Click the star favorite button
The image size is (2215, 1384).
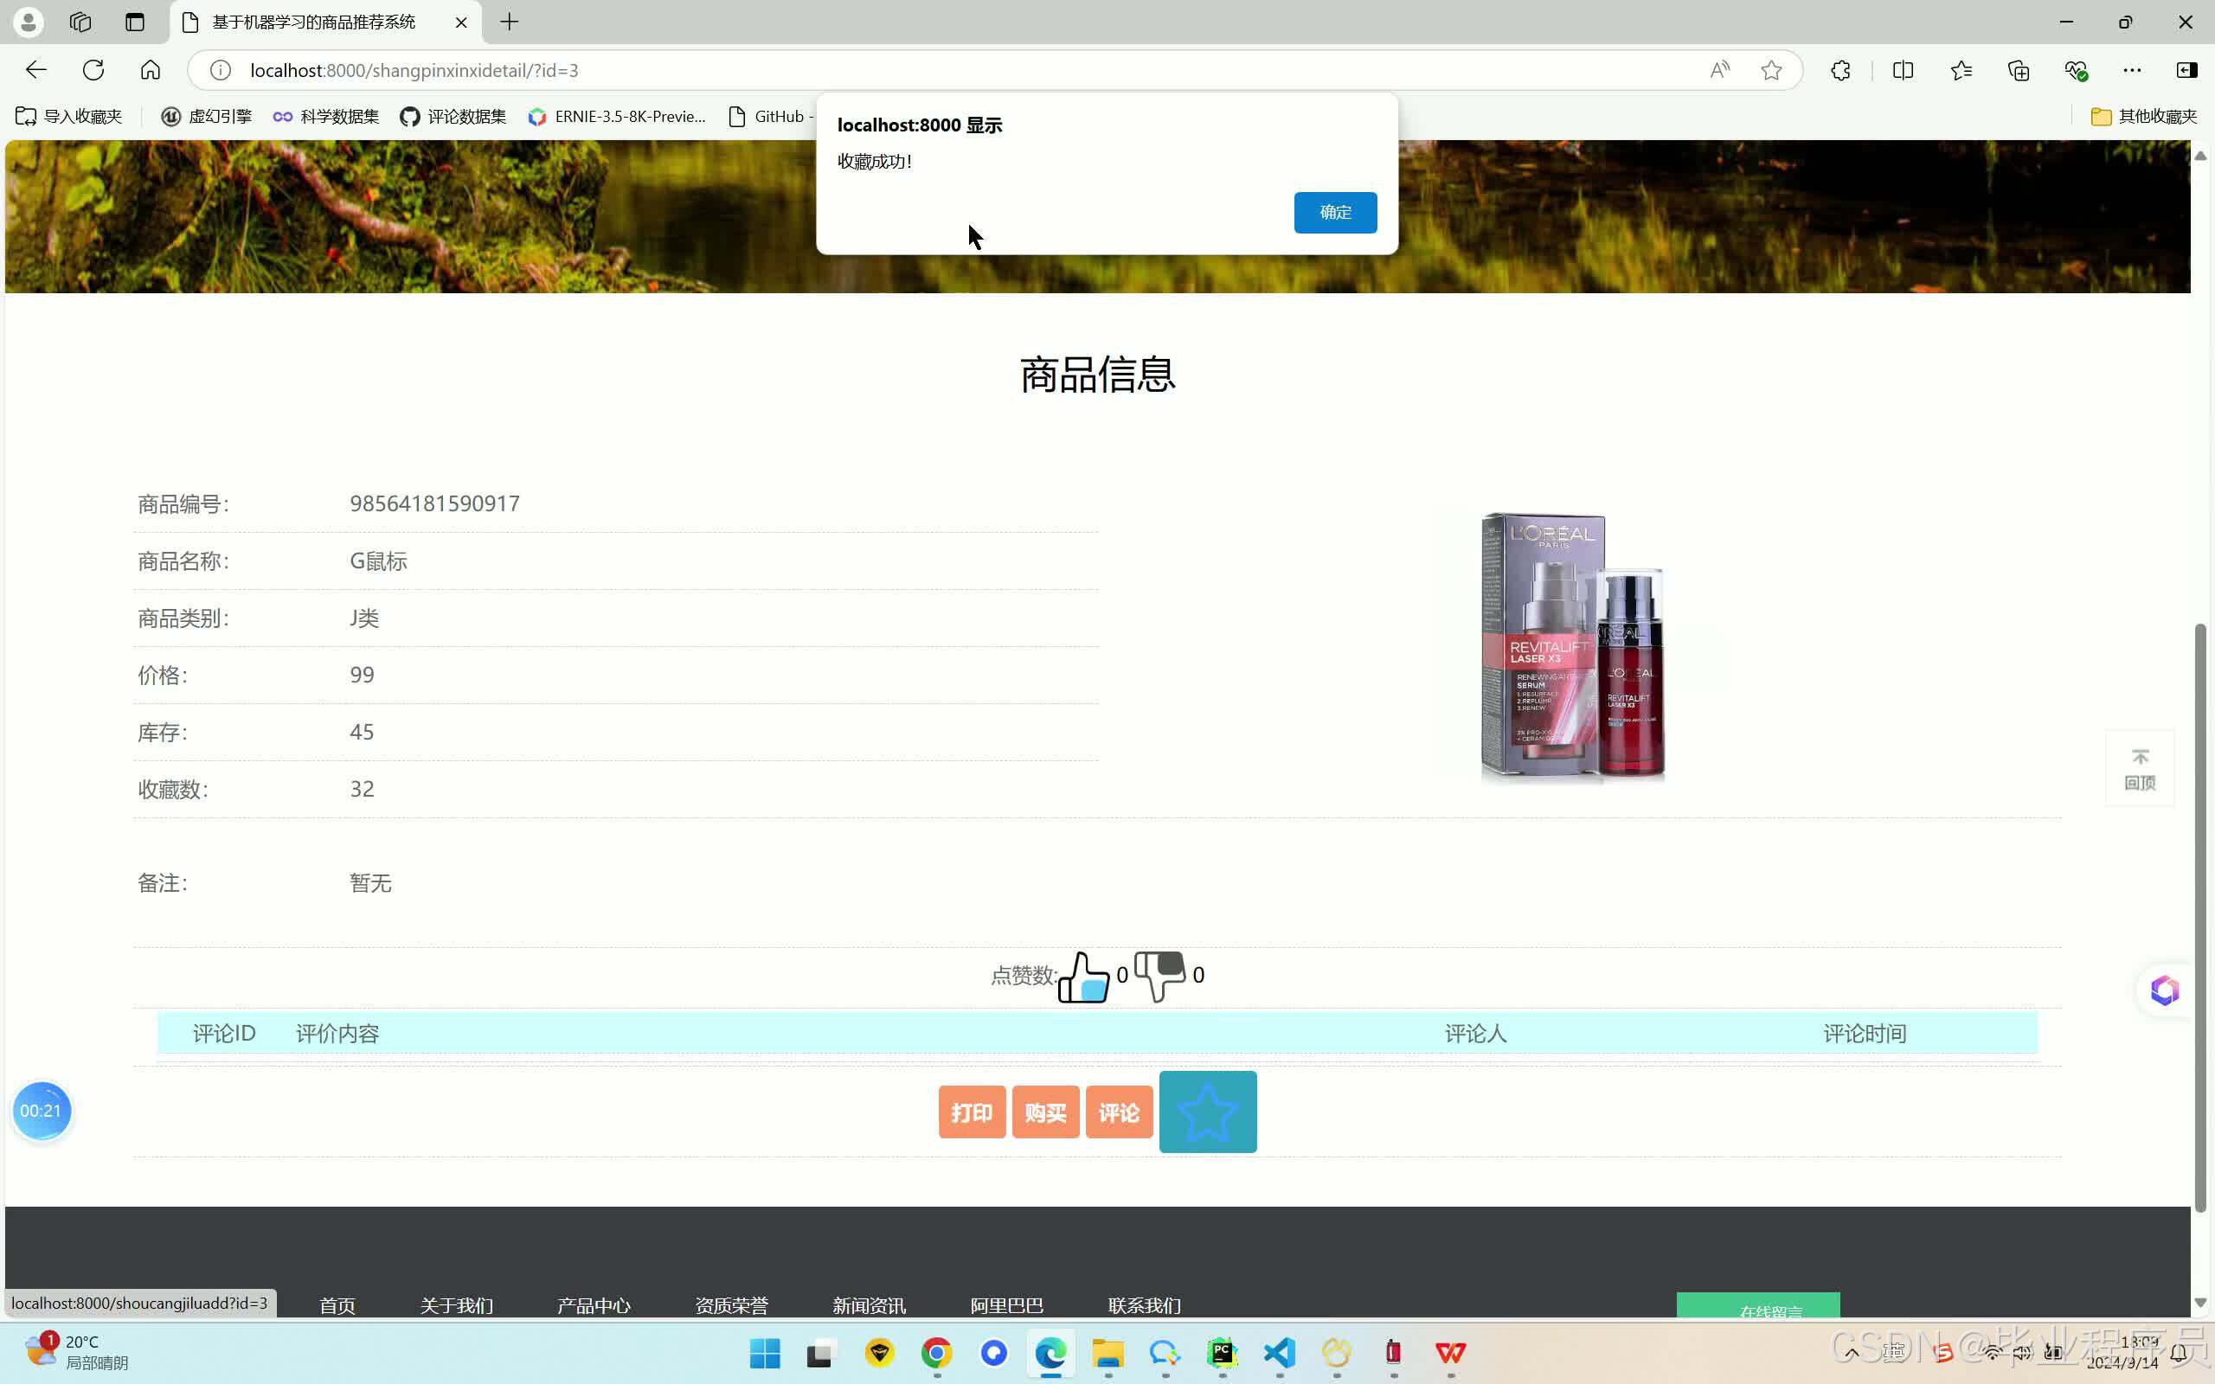point(1207,1112)
